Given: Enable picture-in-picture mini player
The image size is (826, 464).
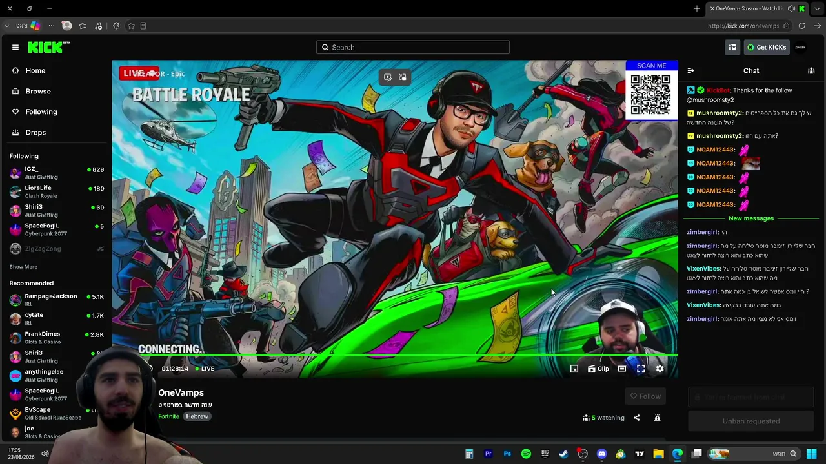Looking at the screenshot, I should click(574, 369).
